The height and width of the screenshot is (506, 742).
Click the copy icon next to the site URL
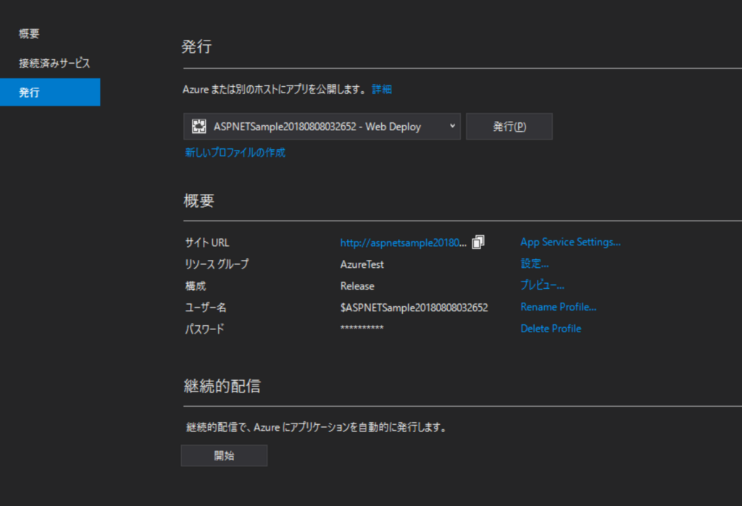coord(478,242)
